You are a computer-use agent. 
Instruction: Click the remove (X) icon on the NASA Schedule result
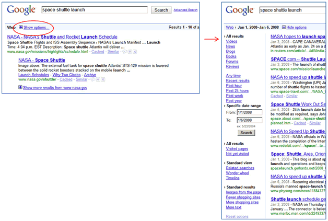[135, 52]
